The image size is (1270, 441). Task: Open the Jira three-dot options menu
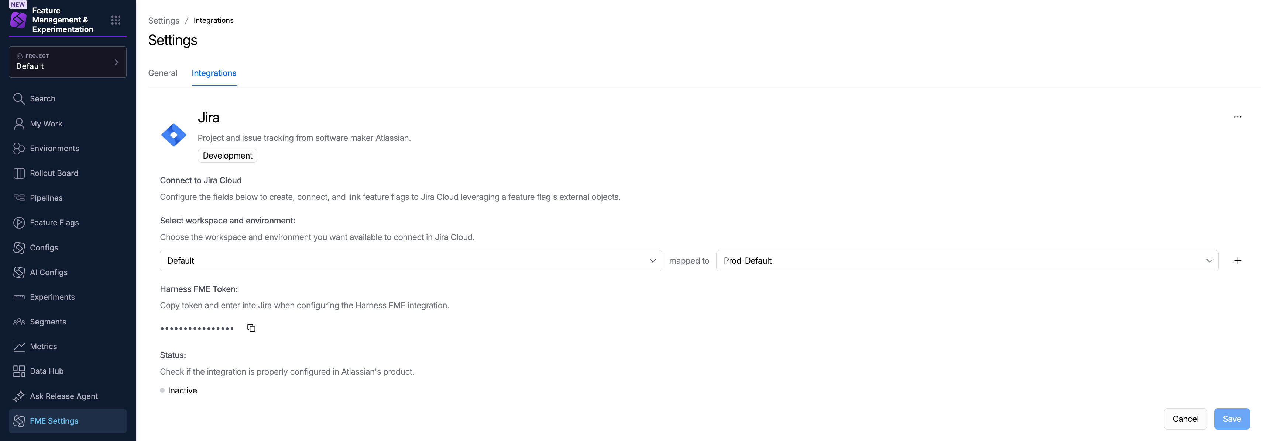click(x=1238, y=117)
